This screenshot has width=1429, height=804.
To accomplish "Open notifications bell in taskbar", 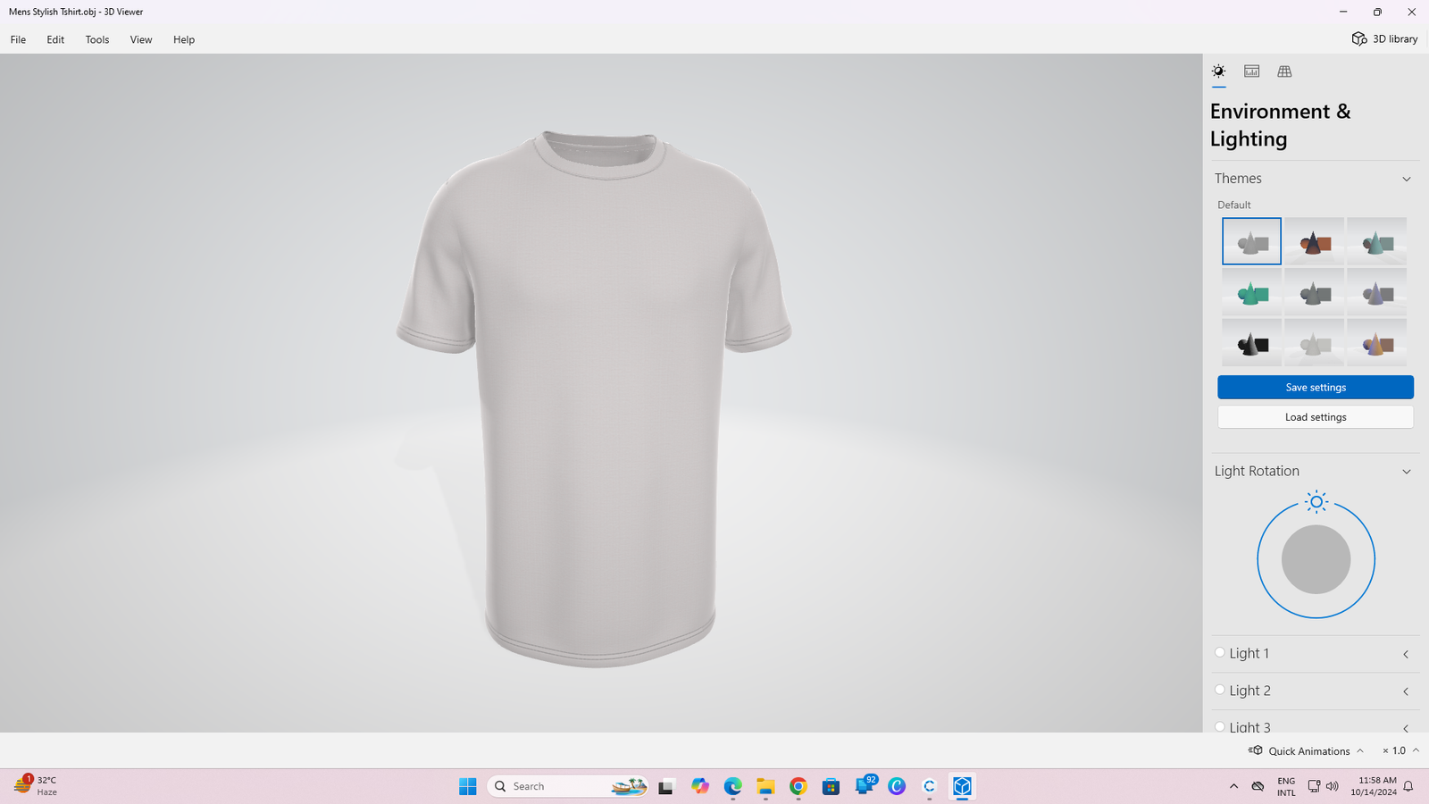I will click(1408, 786).
